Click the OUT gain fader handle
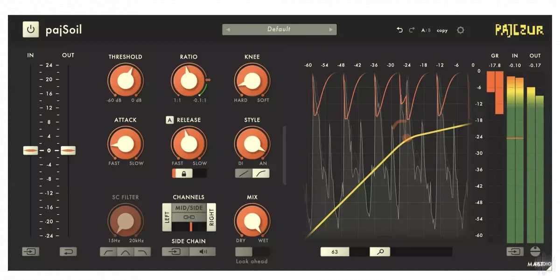 click(68, 150)
